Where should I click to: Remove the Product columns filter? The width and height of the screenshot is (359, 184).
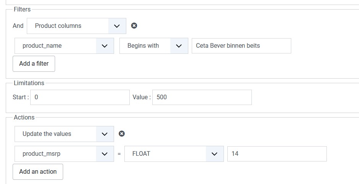[x=134, y=26]
